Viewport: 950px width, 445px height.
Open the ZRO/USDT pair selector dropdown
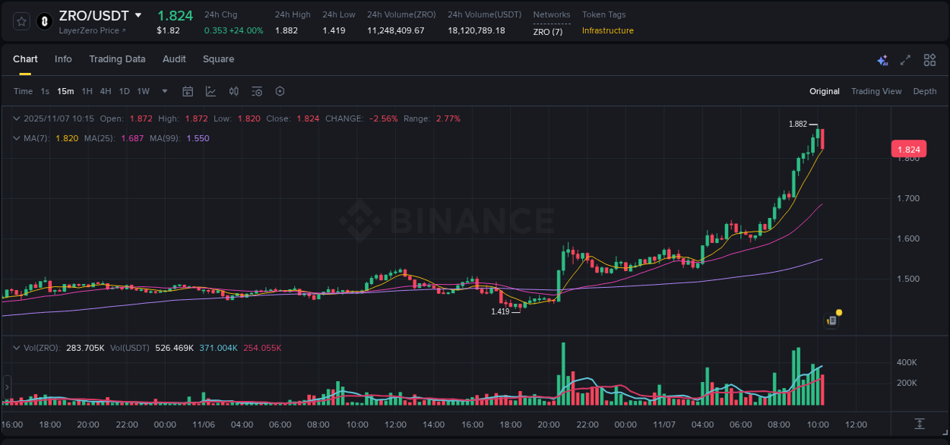click(x=138, y=14)
